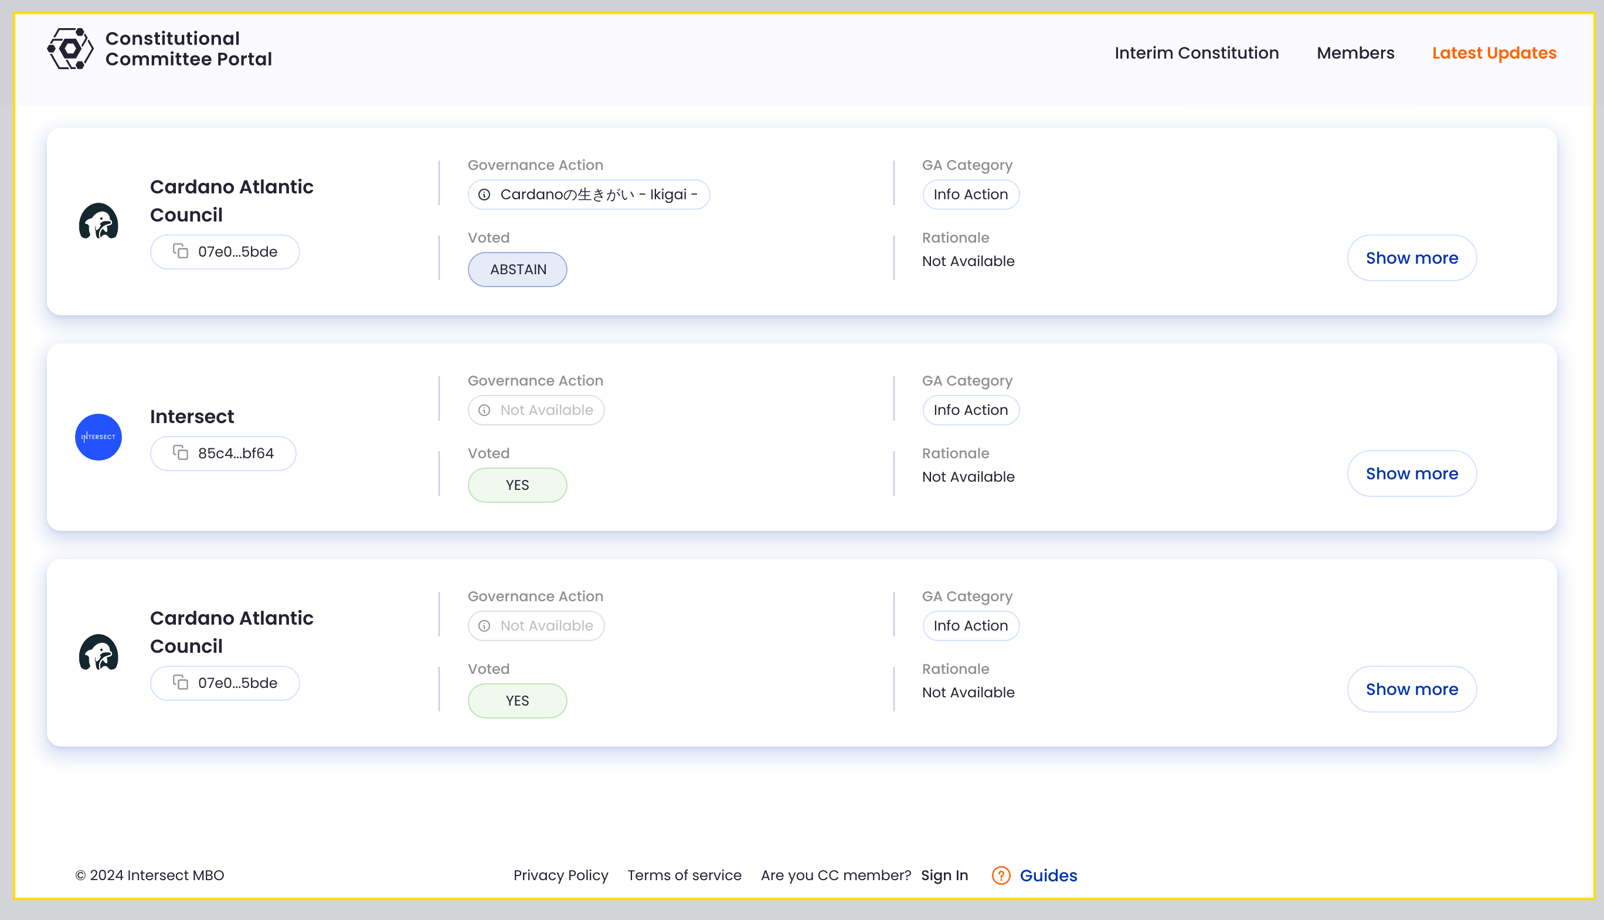Show more for the Intersect vote card
1604x920 pixels.
1411,473
